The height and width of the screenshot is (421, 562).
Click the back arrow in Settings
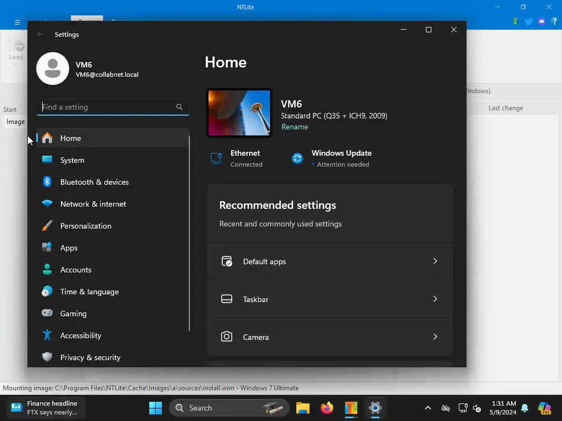click(41, 34)
